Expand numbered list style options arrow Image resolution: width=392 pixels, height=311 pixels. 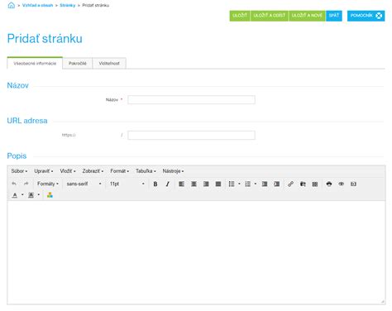[256, 184]
